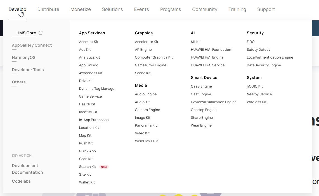This screenshot has width=319, height=196.
Task: Select Developer Tools in the sidebar
Action: click(x=28, y=70)
